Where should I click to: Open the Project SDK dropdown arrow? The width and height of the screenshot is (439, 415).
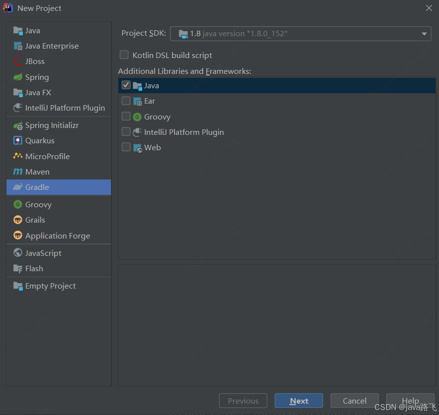pos(424,34)
